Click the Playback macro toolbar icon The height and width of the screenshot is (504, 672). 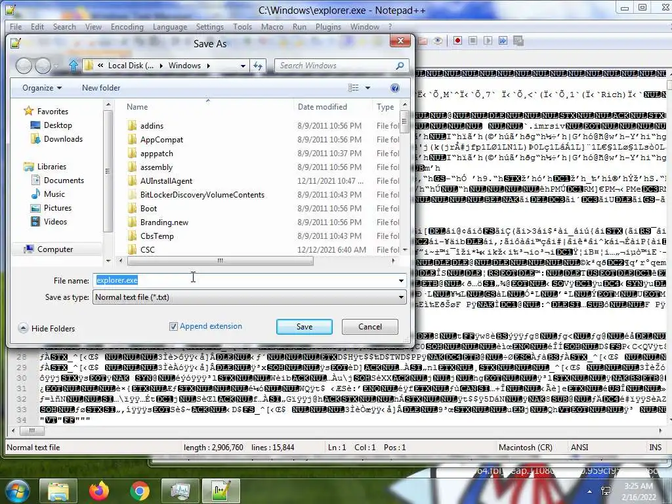(x=488, y=41)
